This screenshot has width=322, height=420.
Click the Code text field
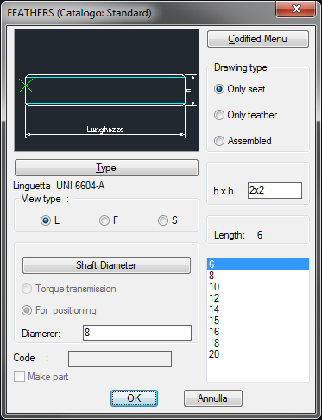tap(120, 359)
